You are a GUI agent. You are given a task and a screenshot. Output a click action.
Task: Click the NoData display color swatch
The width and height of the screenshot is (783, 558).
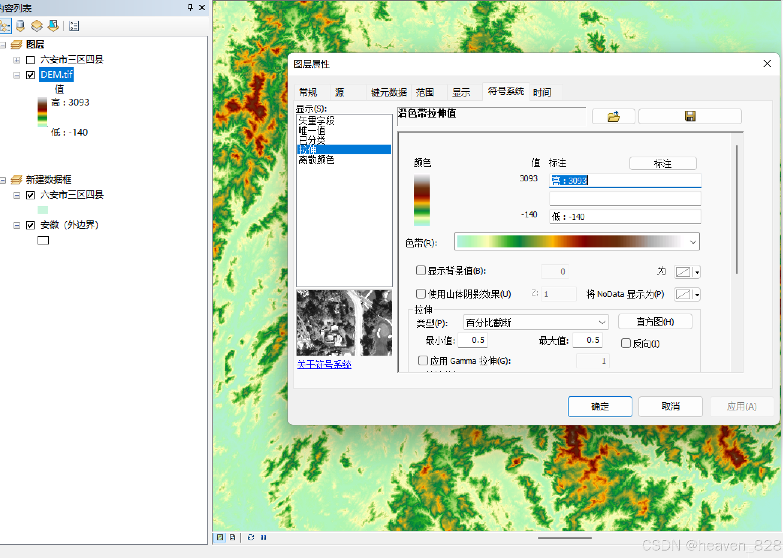[683, 295]
